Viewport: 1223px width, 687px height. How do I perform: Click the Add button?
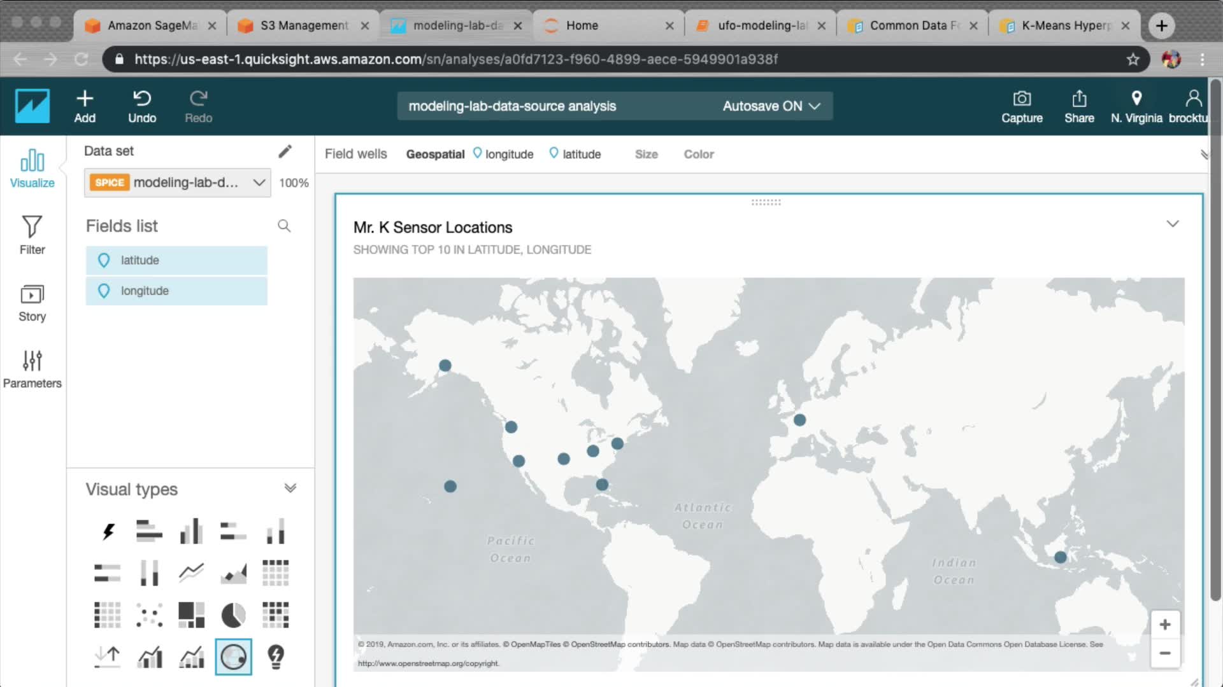point(85,106)
